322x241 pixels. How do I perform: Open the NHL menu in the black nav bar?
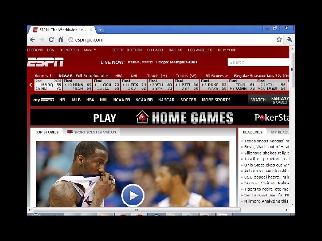pos(104,100)
